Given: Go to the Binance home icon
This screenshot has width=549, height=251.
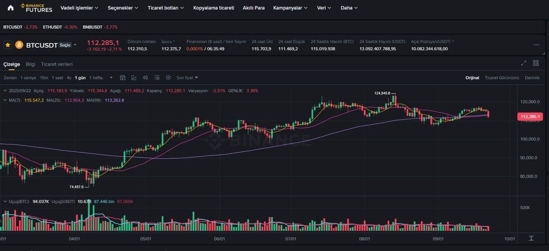Looking at the screenshot, I should tap(11, 8).
